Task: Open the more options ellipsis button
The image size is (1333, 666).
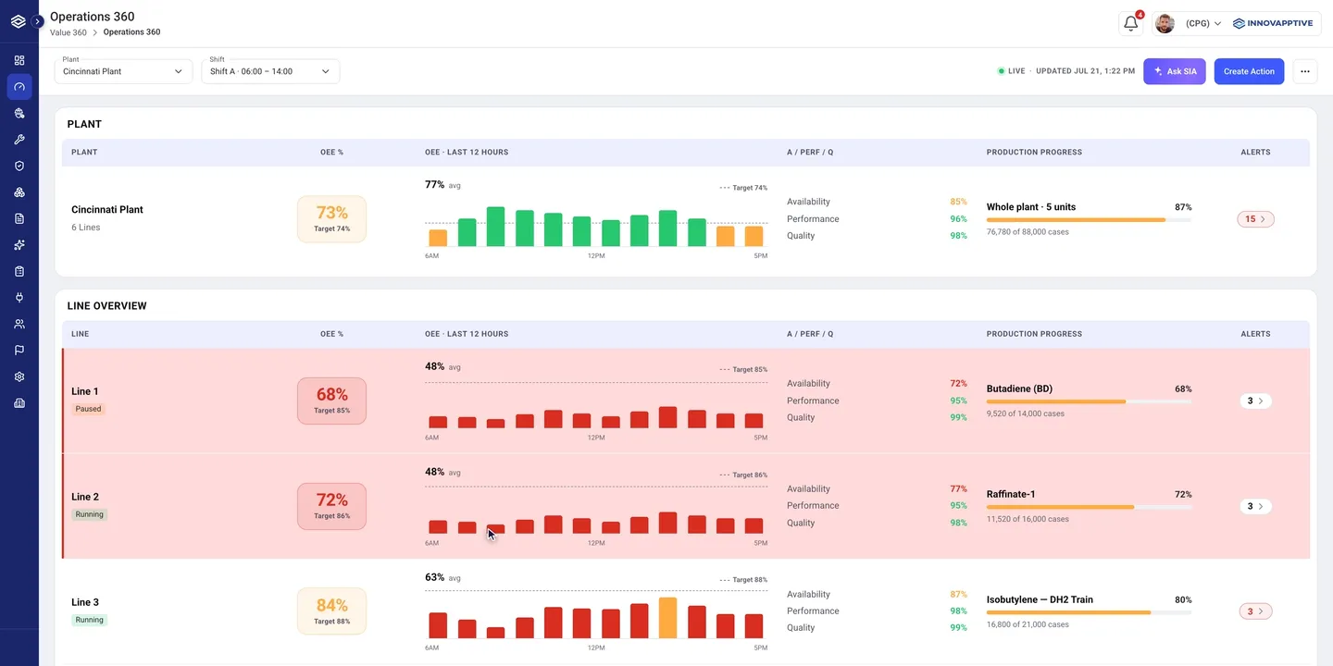Action: click(x=1305, y=71)
